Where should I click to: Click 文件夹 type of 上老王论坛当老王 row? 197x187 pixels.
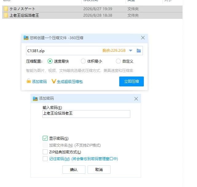[133, 15]
